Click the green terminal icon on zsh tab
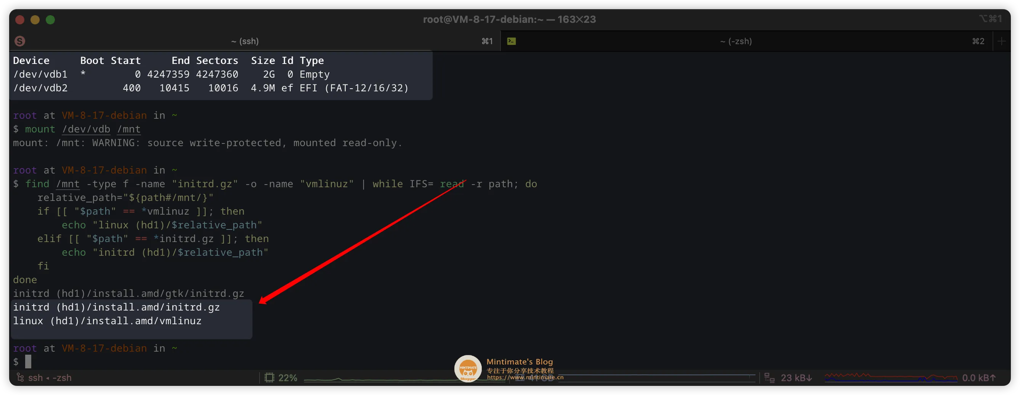The width and height of the screenshot is (1020, 395). 511,41
